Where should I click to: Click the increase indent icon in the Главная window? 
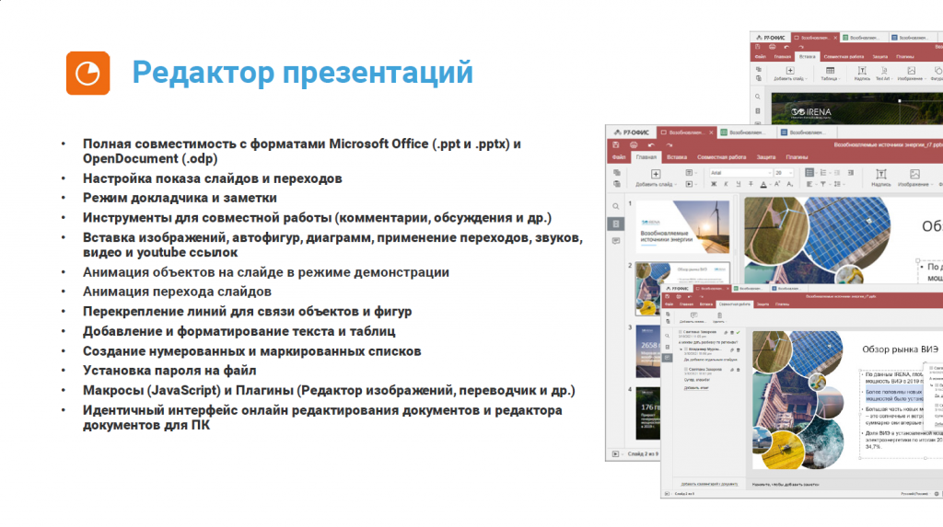click(x=850, y=173)
